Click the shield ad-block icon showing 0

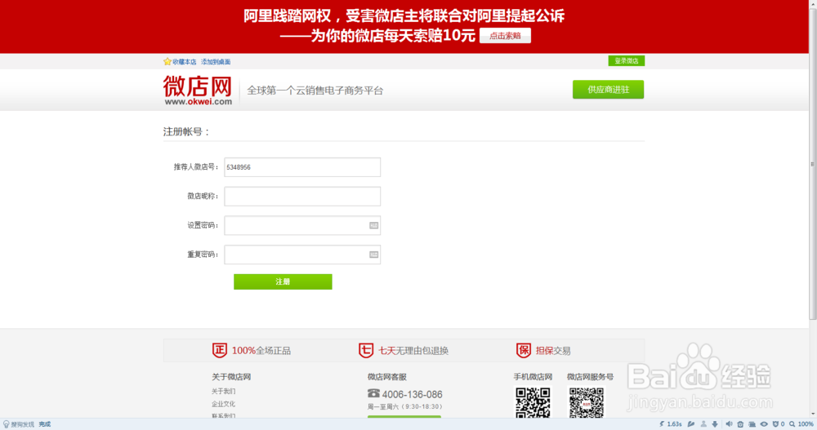[775, 423]
